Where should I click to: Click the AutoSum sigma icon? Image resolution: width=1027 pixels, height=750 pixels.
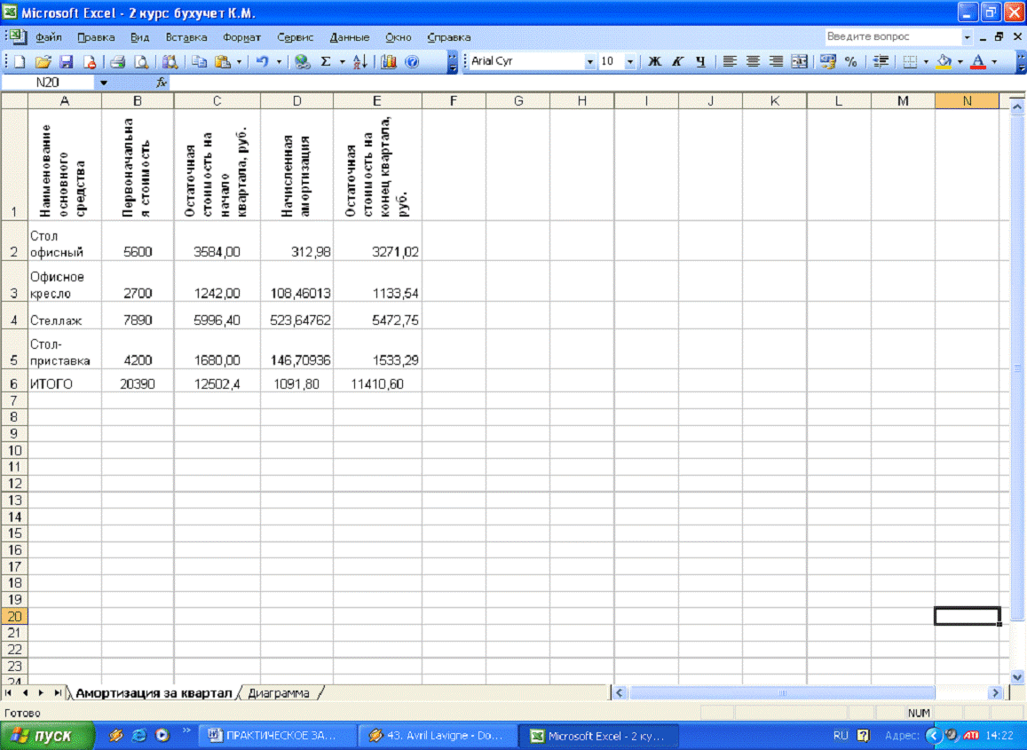tap(326, 62)
